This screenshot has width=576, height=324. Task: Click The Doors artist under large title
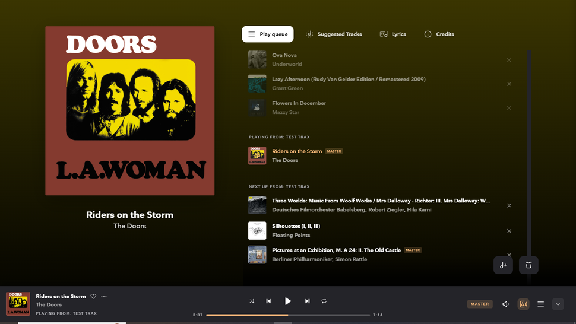[129, 226]
